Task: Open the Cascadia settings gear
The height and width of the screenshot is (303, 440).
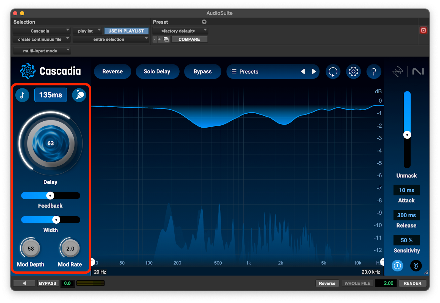Action: coord(353,72)
